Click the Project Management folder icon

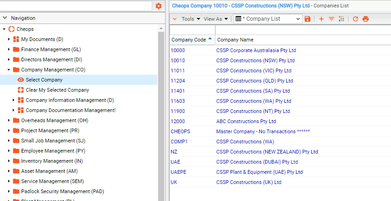click(x=16, y=130)
